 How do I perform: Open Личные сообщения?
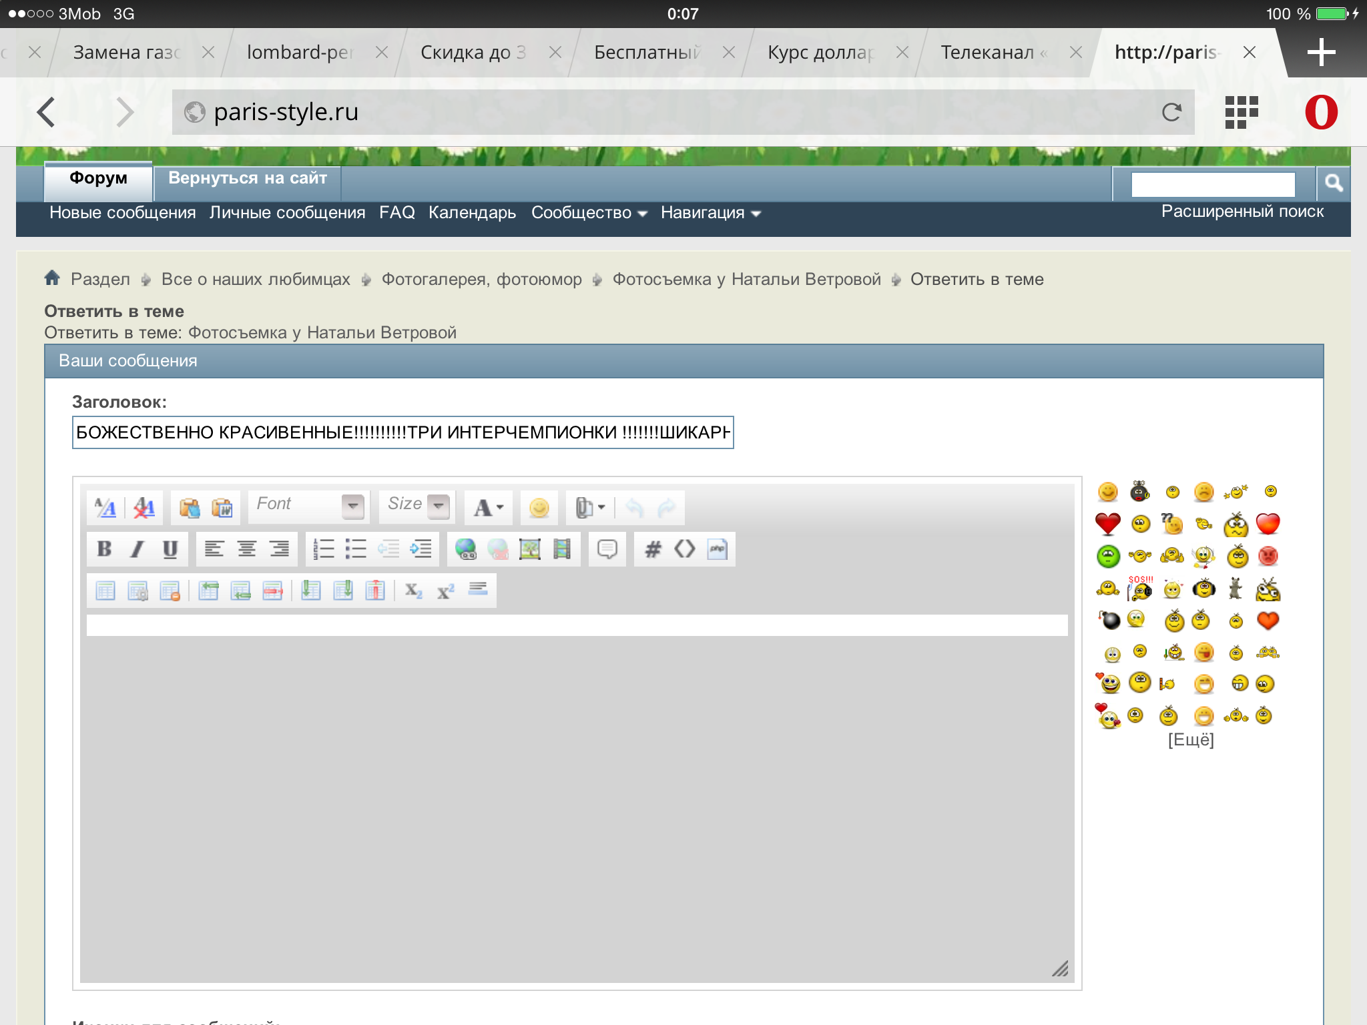click(x=287, y=213)
